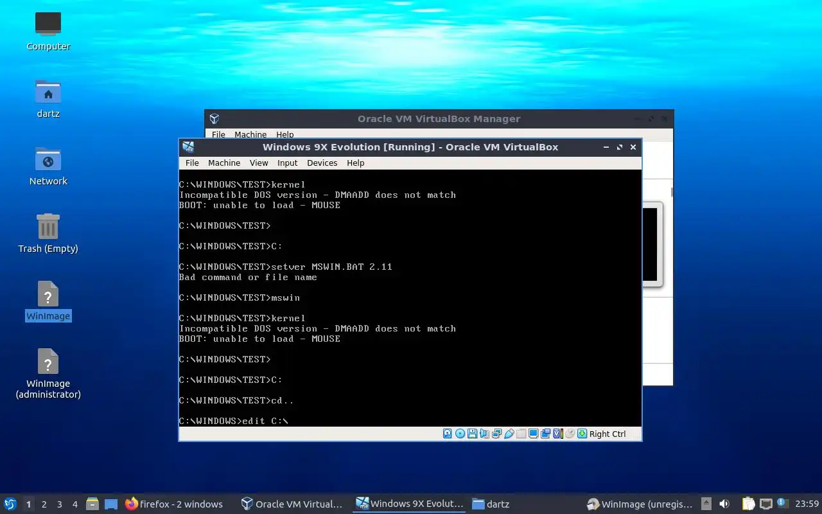This screenshot has width=822, height=514.
Task: Click the show desktop icon on taskbar
Action: 111,504
